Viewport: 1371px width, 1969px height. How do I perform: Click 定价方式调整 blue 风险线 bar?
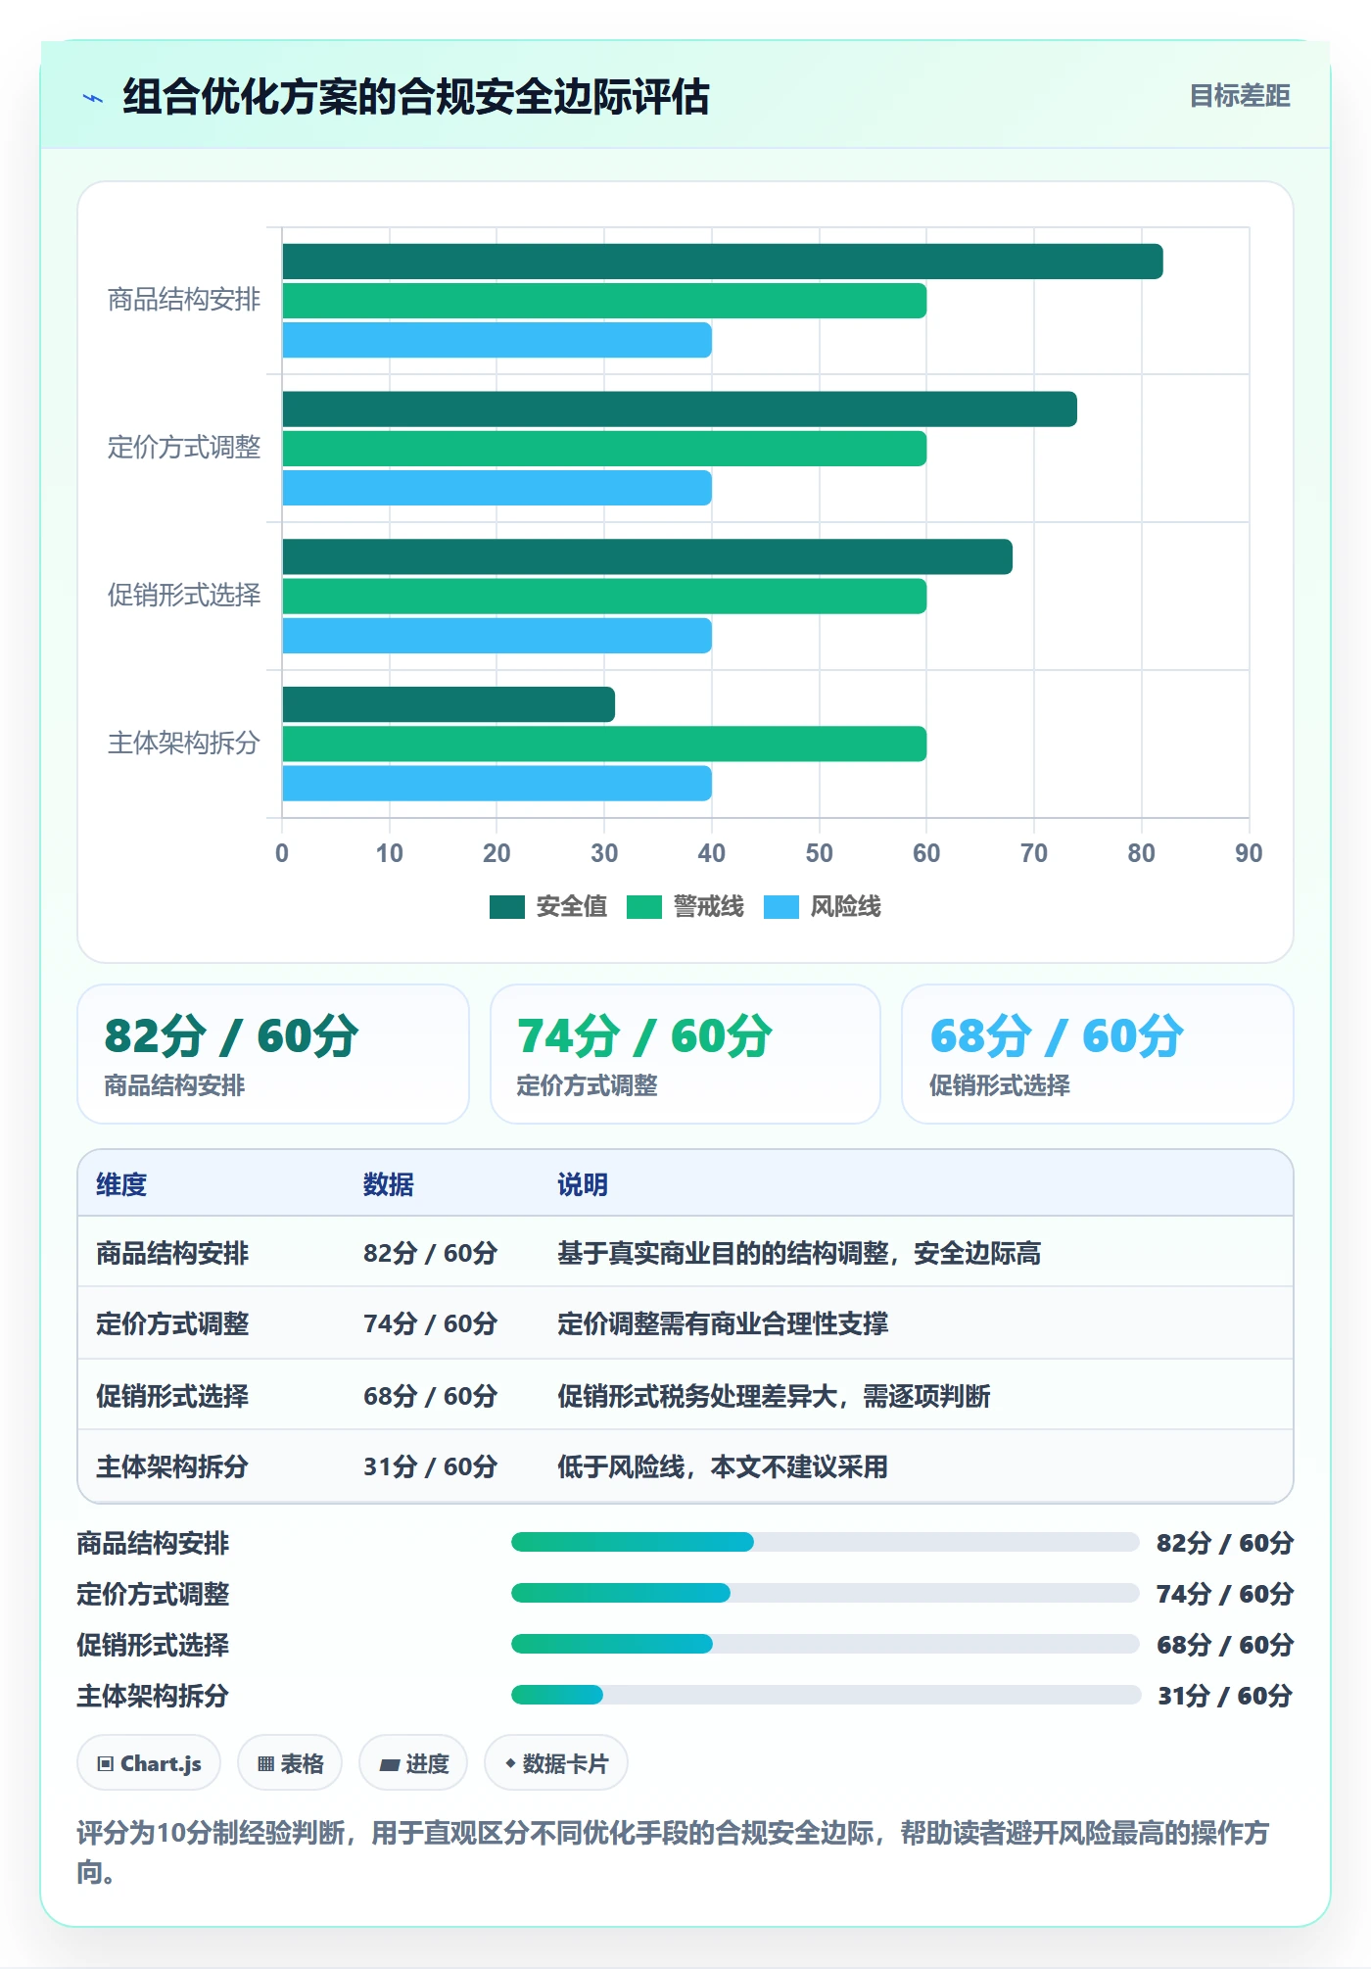click(497, 488)
